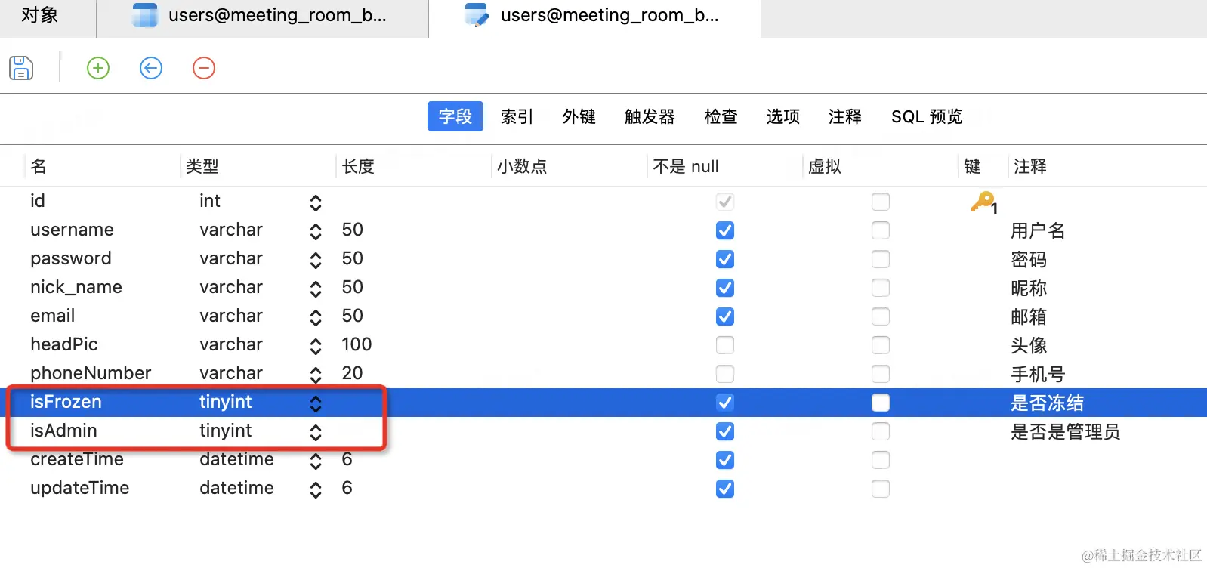Open the 选项 tab
Image resolution: width=1207 pixels, height=568 pixels.
[783, 116]
